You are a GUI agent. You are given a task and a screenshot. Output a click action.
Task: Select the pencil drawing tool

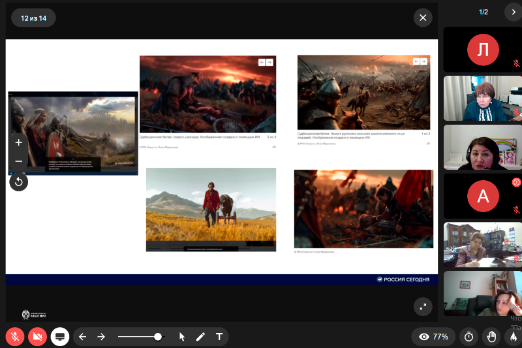tap(200, 337)
